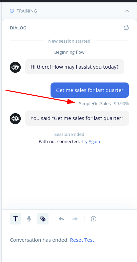The height and width of the screenshot is (262, 137).
Task: Click the Beginning flow label
Action: click(x=70, y=52)
